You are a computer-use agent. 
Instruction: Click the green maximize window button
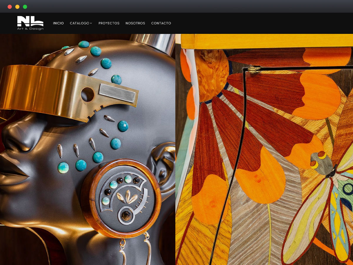(25, 6)
